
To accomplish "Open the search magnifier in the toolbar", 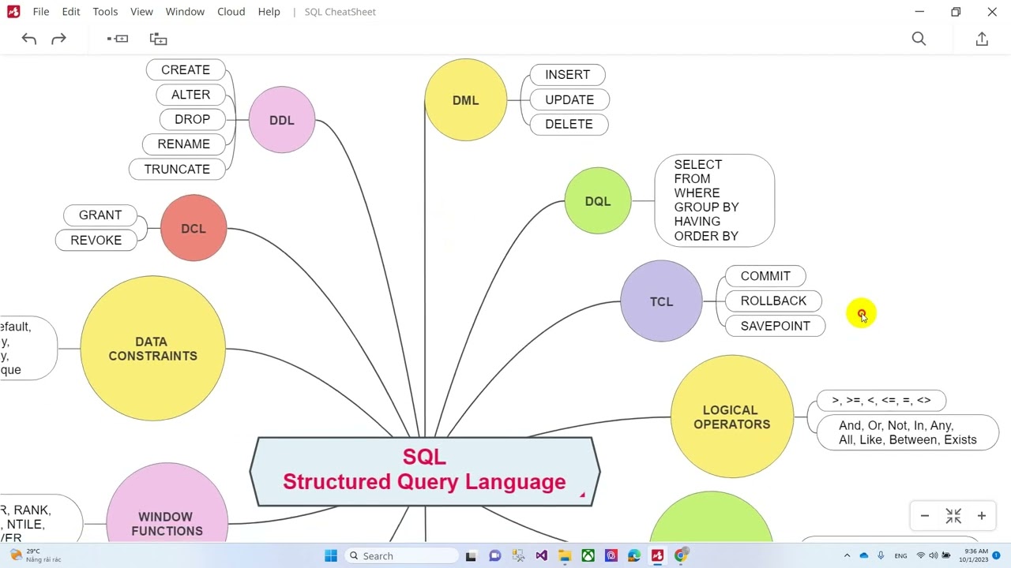I will [919, 39].
